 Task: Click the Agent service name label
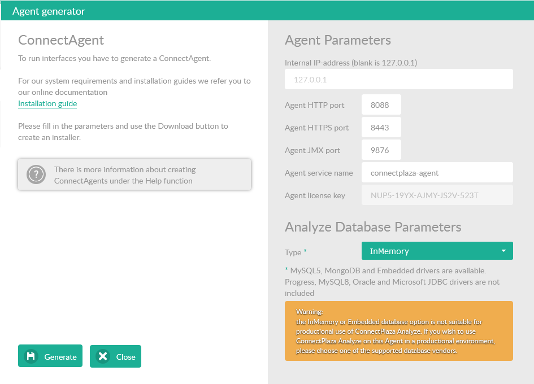click(x=319, y=173)
